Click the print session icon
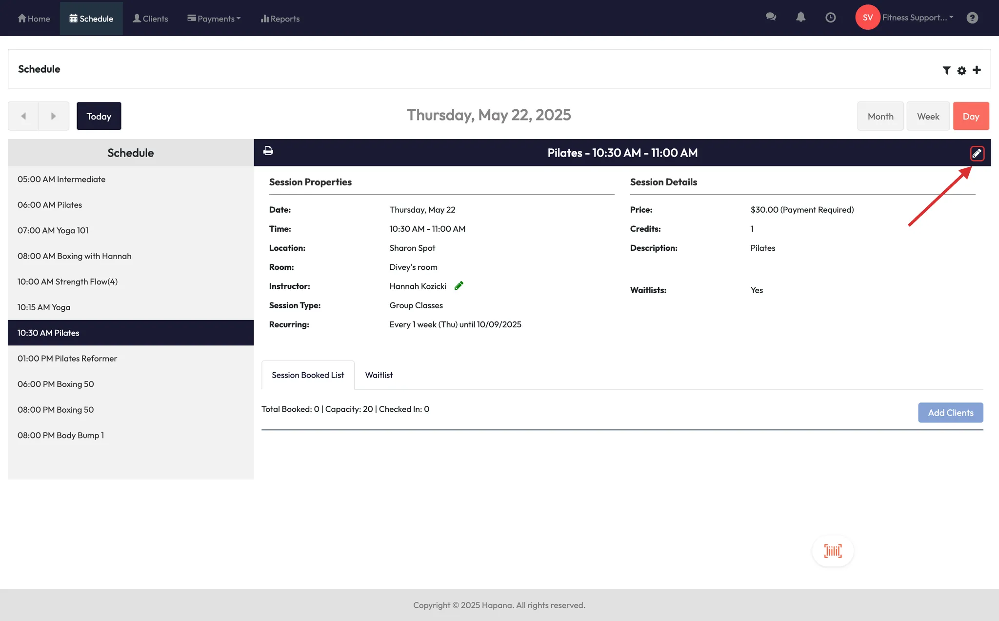Screen dimensions: 999x621 pos(268,151)
